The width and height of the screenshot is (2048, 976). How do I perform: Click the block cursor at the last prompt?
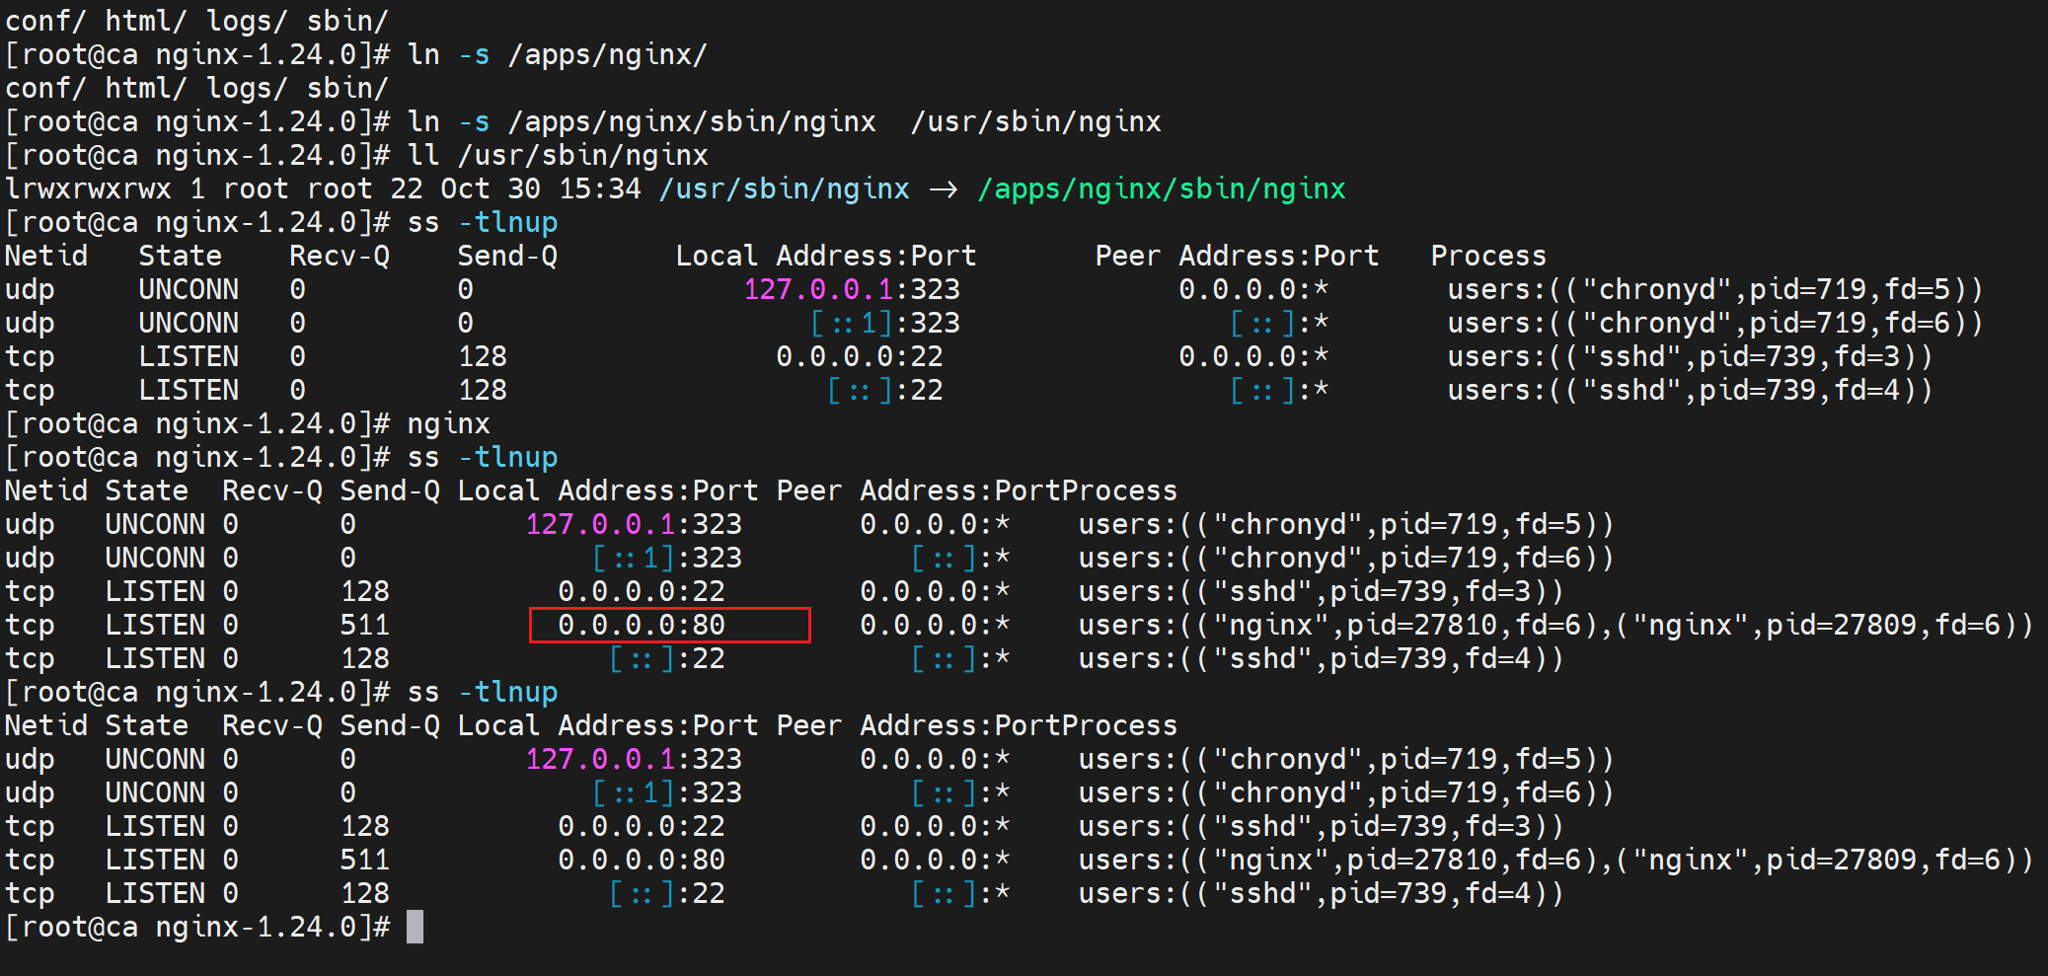point(415,927)
